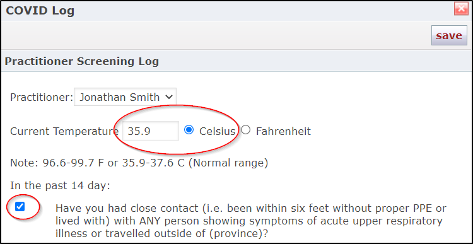Click the 'In the past 14 day' text

[x=60, y=185]
